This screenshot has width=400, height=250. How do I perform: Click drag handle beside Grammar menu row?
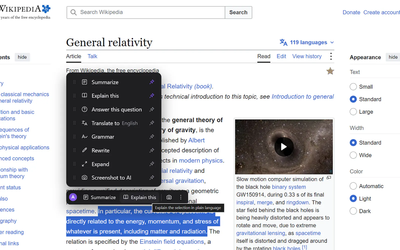(x=74, y=136)
